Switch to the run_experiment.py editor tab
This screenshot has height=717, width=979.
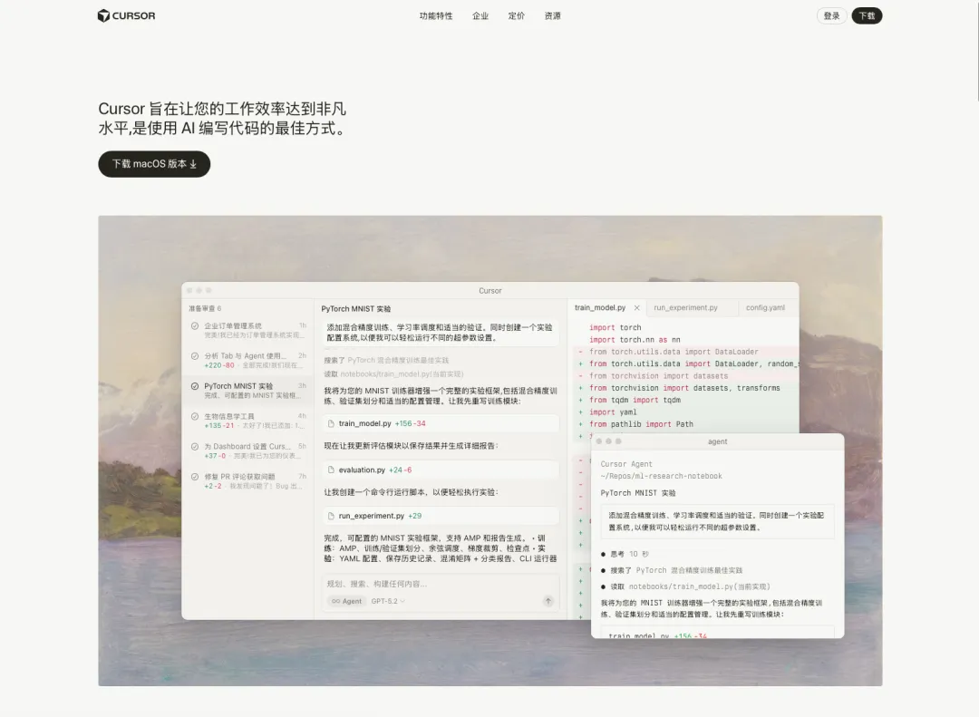pyautogui.click(x=685, y=308)
